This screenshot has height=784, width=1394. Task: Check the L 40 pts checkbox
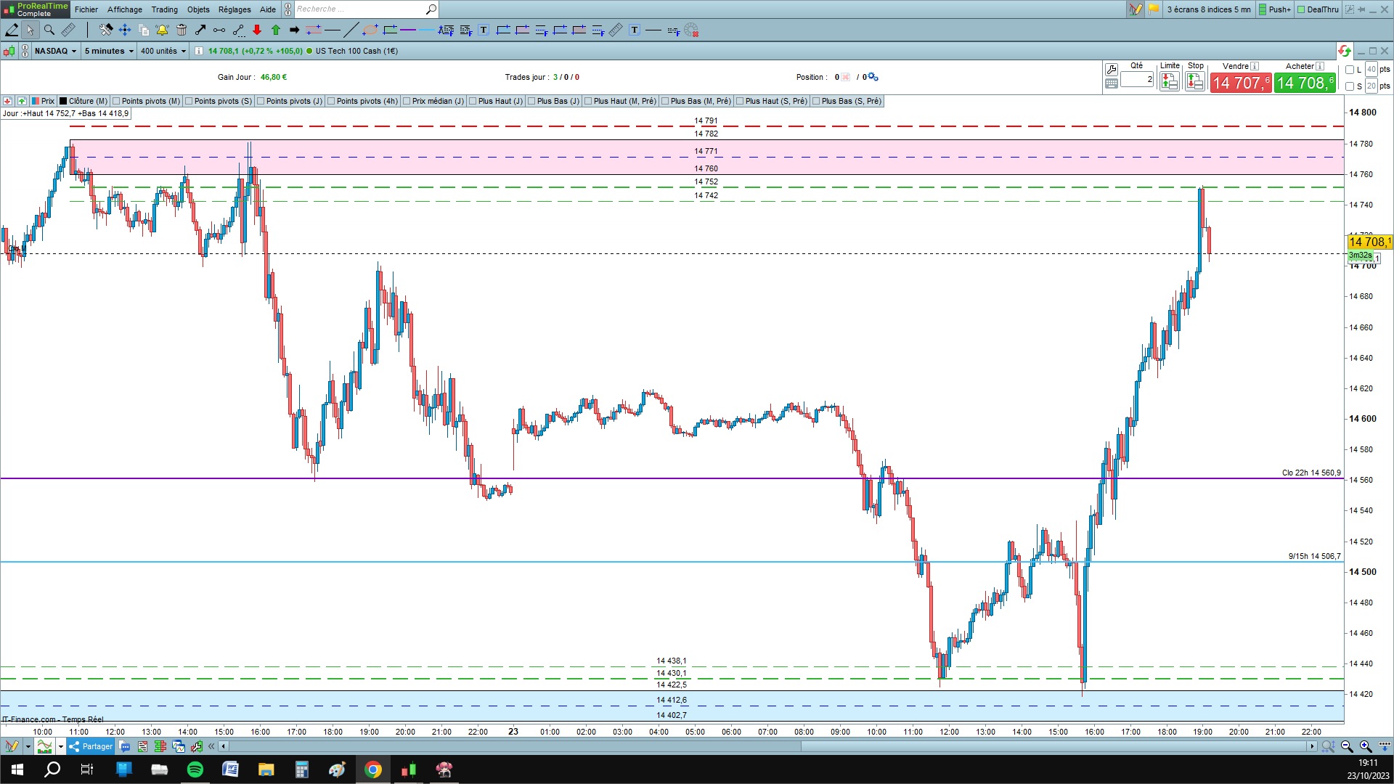[1350, 70]
